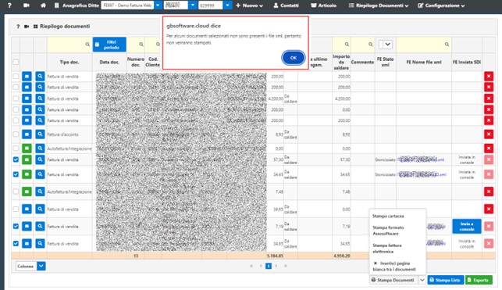Click the blue document icon in 7,19 row
The height and width of the screenshot is (290, 502).
[27, 226]
